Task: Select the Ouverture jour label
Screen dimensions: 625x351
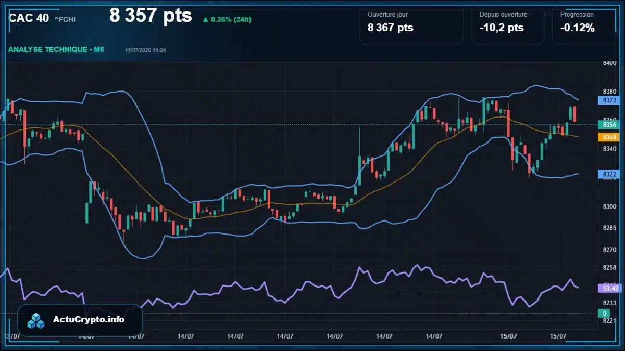Action: [x=387, y=15]
